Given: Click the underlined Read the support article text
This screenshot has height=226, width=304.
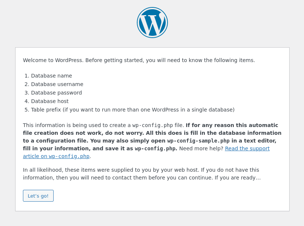Looking at the screenshot, I should (x=247, y=148).
